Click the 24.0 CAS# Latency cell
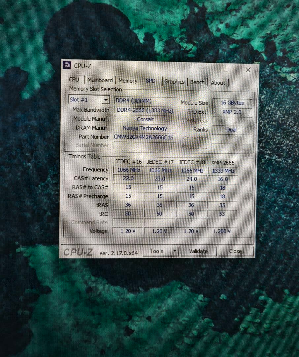Image resolution: width=299 pixels, height=357 pixels. (x=192, y=179)
